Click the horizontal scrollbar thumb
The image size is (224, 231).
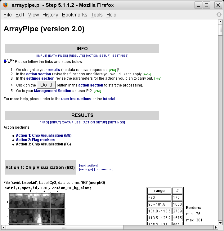tap(65, 227)
